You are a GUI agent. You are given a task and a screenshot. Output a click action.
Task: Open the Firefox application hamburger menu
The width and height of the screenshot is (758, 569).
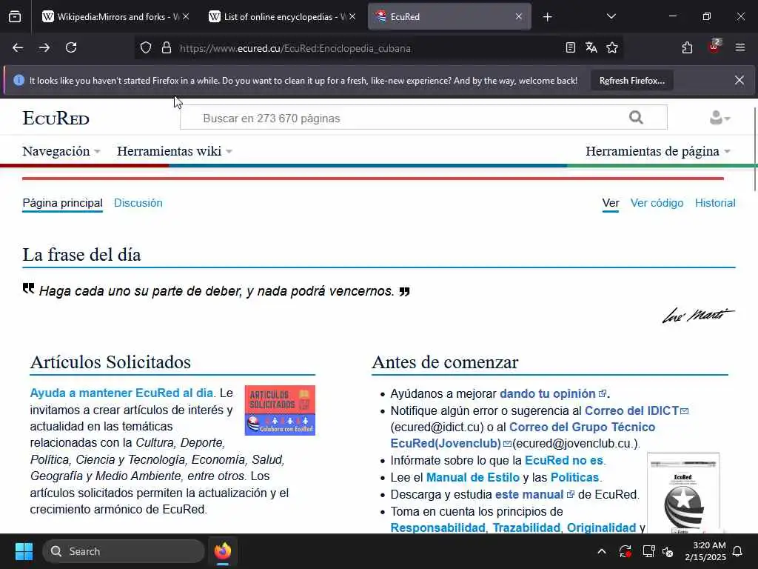point(739,47)
